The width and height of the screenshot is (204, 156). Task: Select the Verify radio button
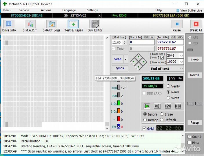168,86
